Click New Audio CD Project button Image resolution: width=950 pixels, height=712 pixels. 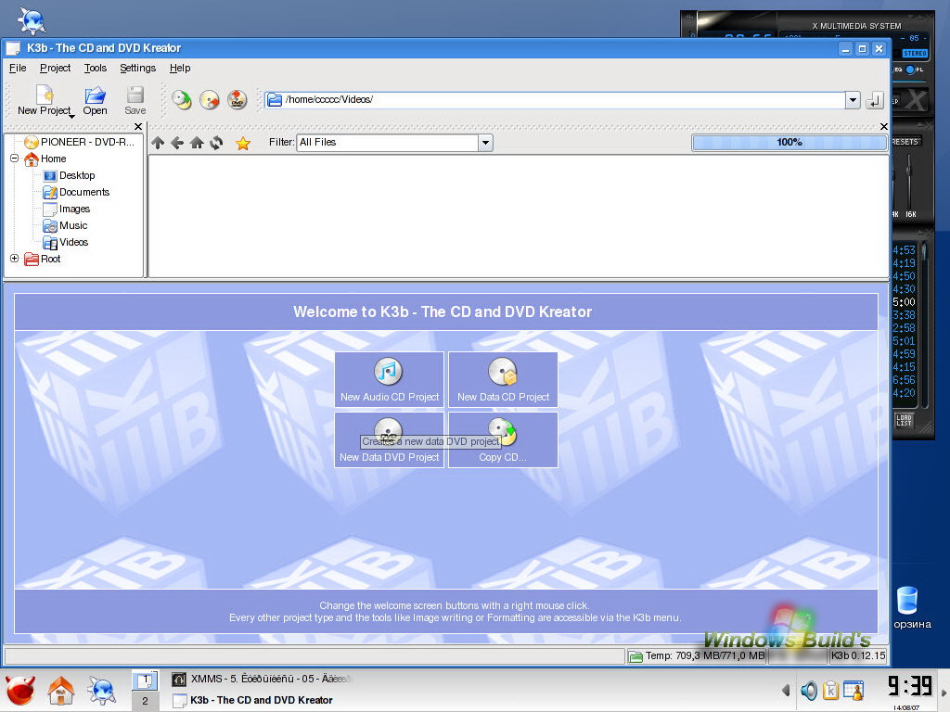click(x=390, y=379)
